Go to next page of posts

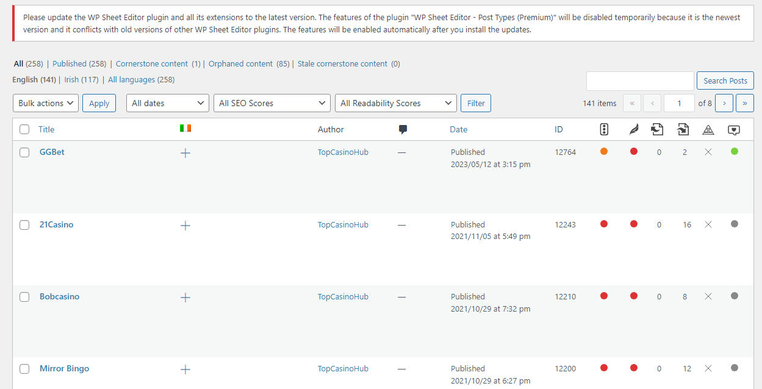coord(724,103)
